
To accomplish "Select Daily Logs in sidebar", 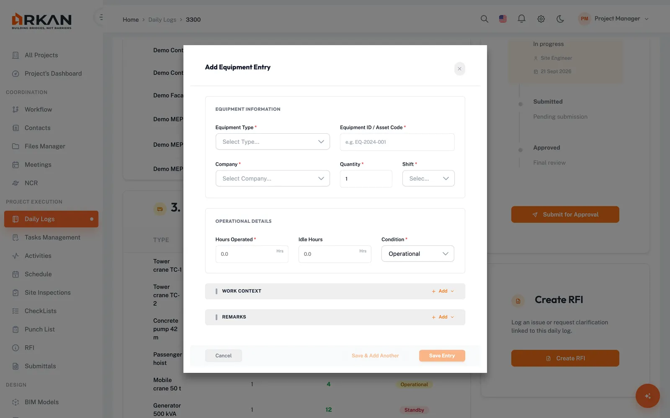I will pos(51,219).
